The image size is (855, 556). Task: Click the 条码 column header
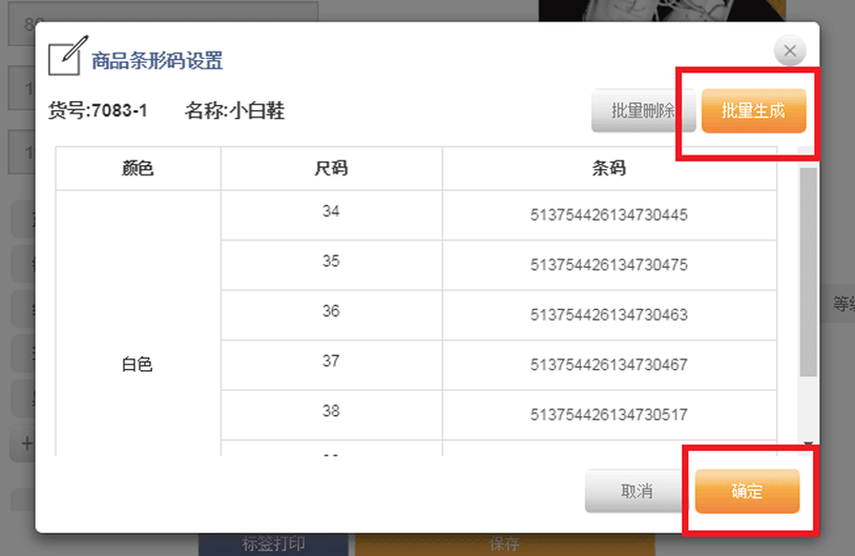click(609, 169)
